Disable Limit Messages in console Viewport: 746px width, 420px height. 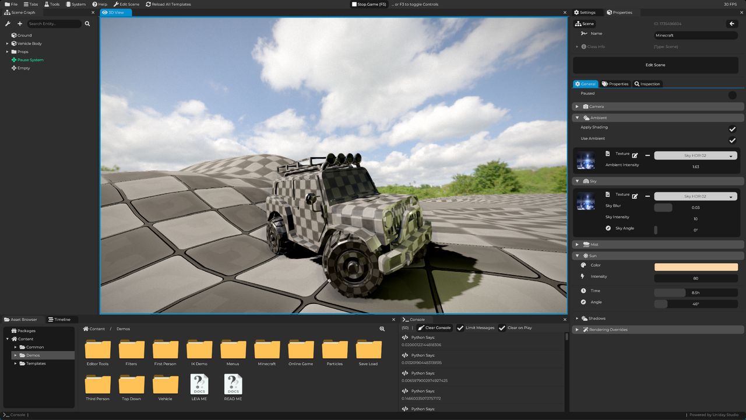[460, 328]
